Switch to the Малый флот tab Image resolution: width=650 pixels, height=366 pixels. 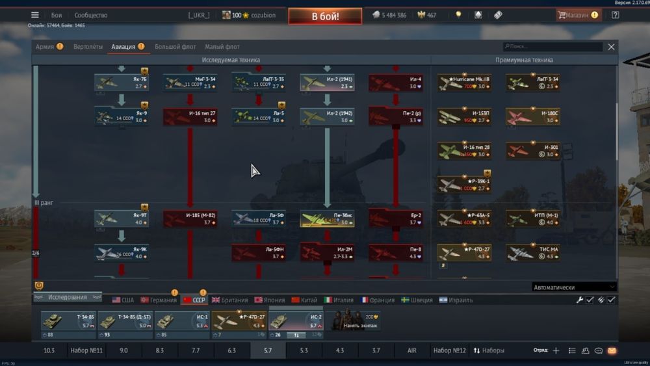pos(222,47)
